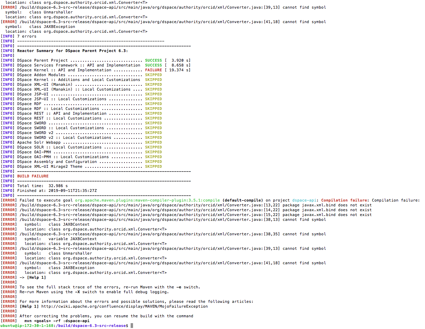Click the 'Reactor Summary for DSpace Parent Project 6.3:' heading

click(72, 51)
